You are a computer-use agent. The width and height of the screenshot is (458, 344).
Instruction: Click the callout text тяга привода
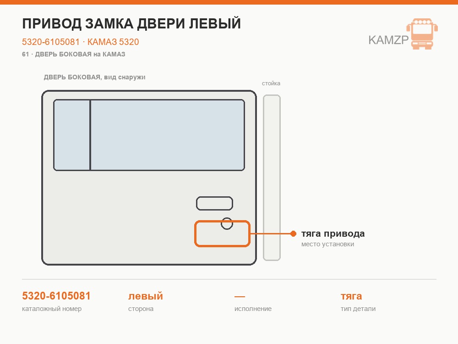[x=333, y=234]
